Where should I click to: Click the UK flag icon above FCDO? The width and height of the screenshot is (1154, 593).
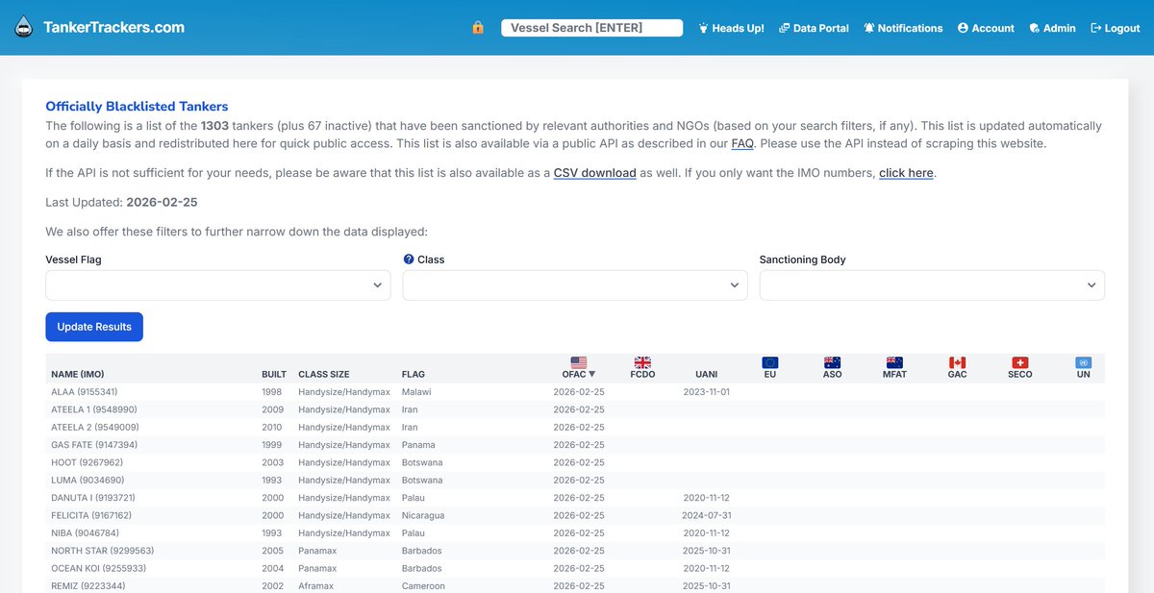pos(642,362)
